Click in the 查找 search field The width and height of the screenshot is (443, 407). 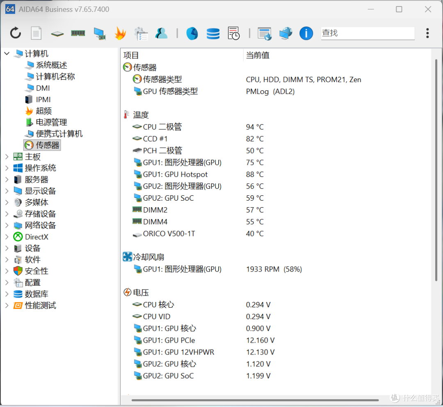[368, 33]
